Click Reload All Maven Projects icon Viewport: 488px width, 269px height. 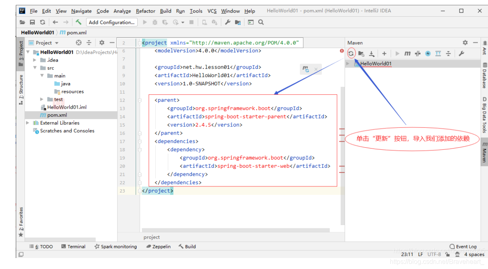(x=351, y=53)
